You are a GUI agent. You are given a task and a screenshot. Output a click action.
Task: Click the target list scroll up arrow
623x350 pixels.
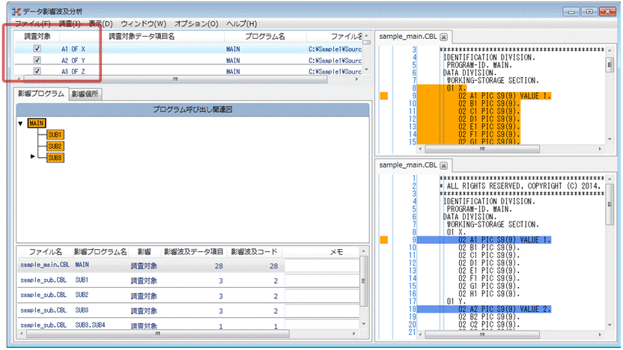[366, 35]
